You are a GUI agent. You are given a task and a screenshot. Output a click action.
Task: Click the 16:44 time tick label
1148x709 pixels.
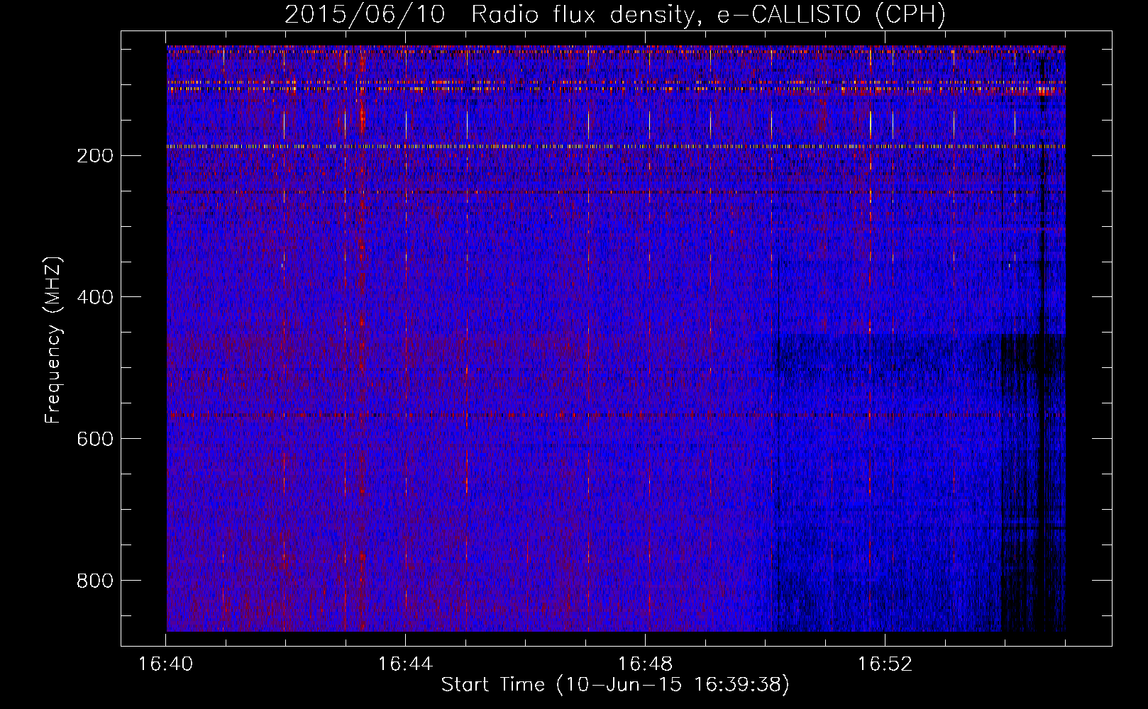(x=405, y=664)
